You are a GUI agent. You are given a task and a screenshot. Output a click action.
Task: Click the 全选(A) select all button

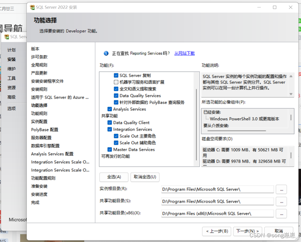coord(114,177)
